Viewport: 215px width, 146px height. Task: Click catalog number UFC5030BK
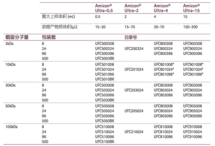105,100
